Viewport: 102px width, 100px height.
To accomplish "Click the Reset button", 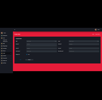I will click(x=29, y=60).
